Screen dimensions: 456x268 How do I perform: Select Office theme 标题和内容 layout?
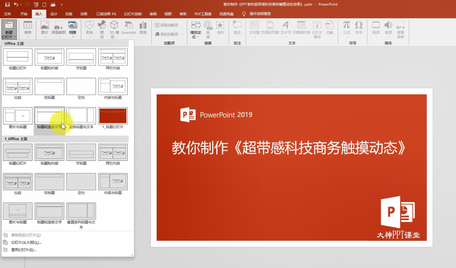50,59
